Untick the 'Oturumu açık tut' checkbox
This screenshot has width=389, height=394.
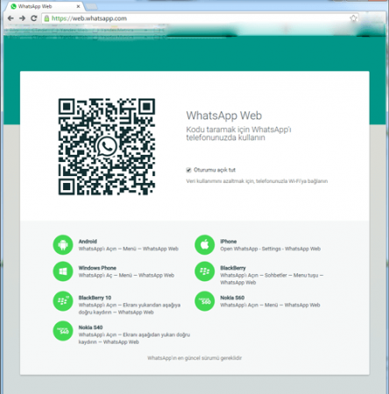pyautogui.click(x=188, y=170)
